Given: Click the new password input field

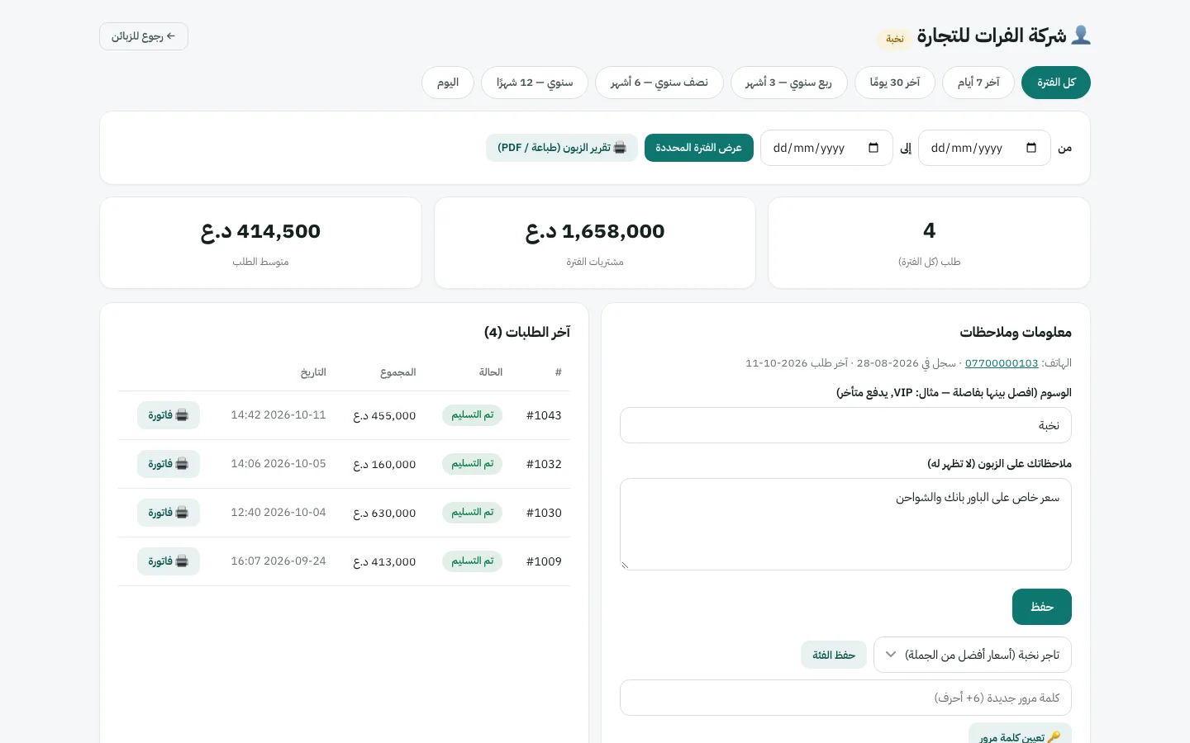Looking at the screenshot, I should pyautogui.click(x=845, y=698).
